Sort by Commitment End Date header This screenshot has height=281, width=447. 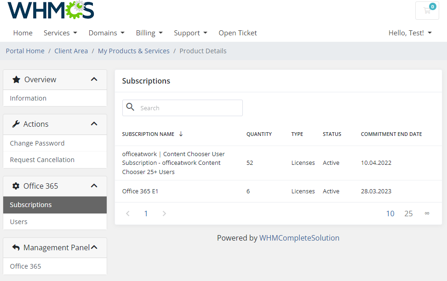coord(391,134)
